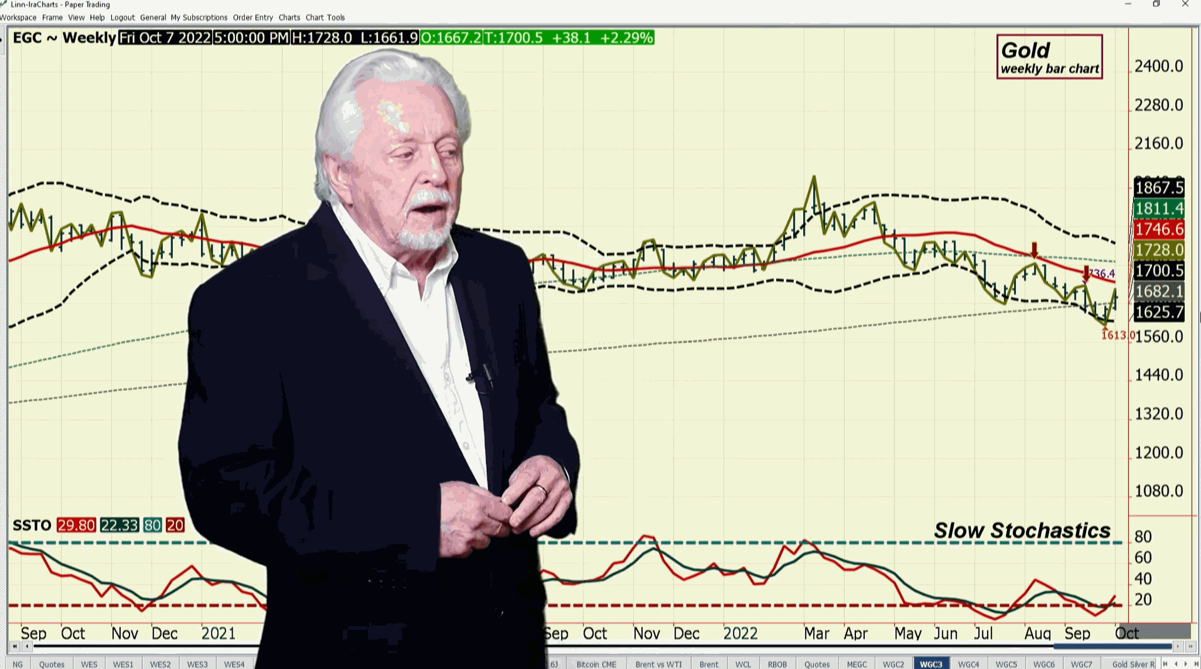Open the Order Entry menu
Screen dimensions: 1201x669
(x=253, y=18)
